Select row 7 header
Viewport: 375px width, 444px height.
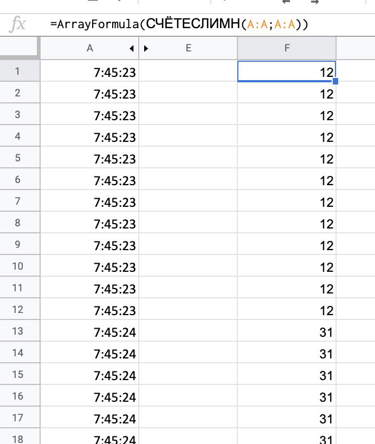(18, 201)
